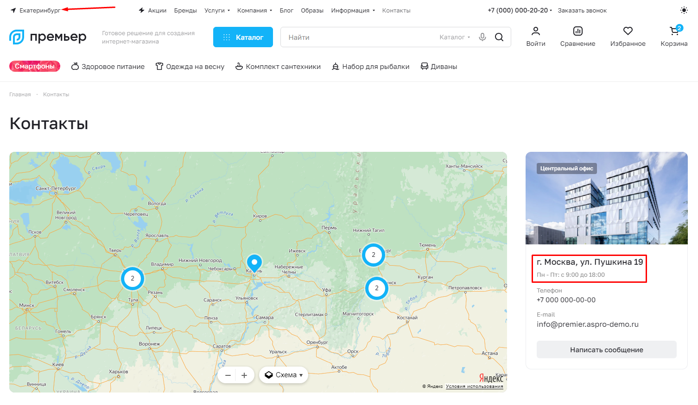Expand the Услуги dropdown menu
This screenshot has height=405, width=698.
217,11
